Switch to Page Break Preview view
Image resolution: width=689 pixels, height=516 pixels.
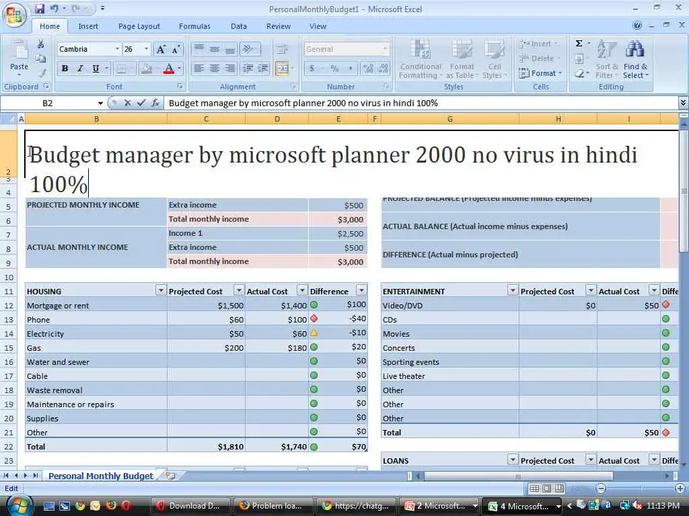[559, 488]
